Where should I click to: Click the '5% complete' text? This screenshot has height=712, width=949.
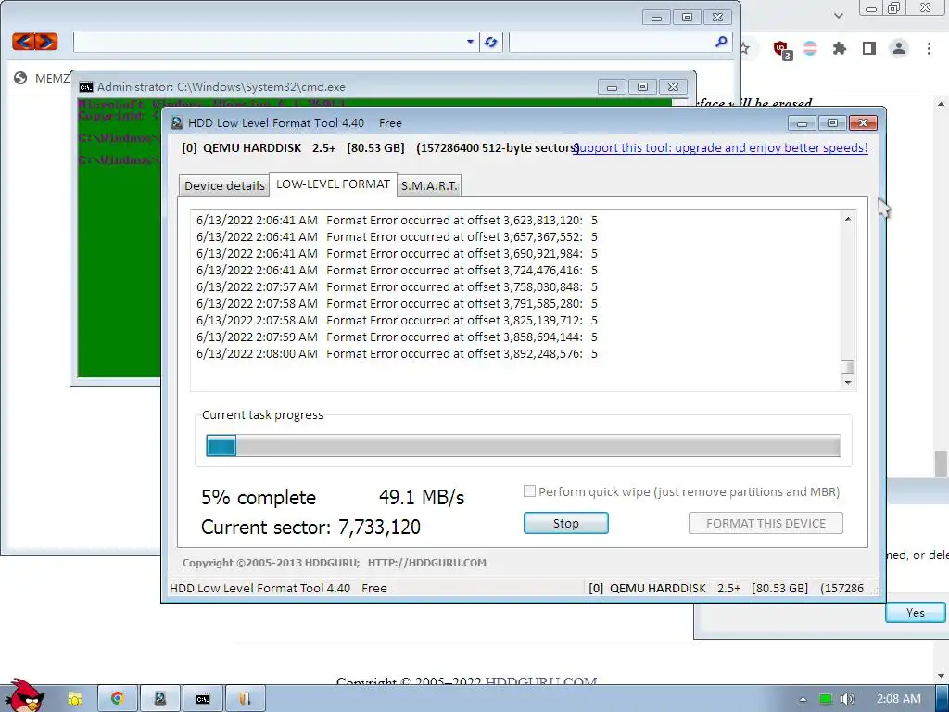259,498
